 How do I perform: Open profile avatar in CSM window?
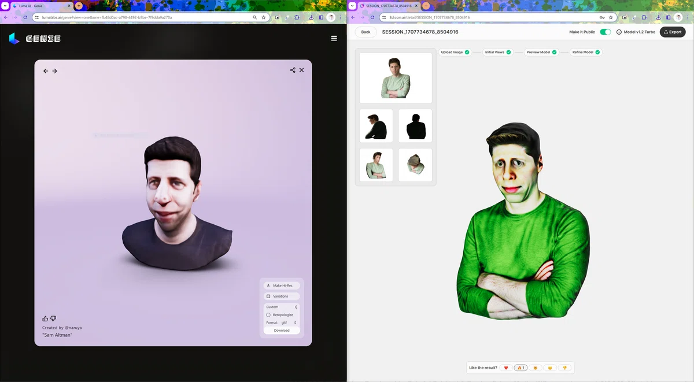678,17
